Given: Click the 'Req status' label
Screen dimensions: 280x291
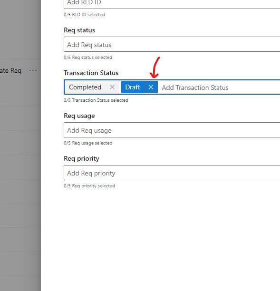Looking at the screenshot, I should click(x=79, y=30).
